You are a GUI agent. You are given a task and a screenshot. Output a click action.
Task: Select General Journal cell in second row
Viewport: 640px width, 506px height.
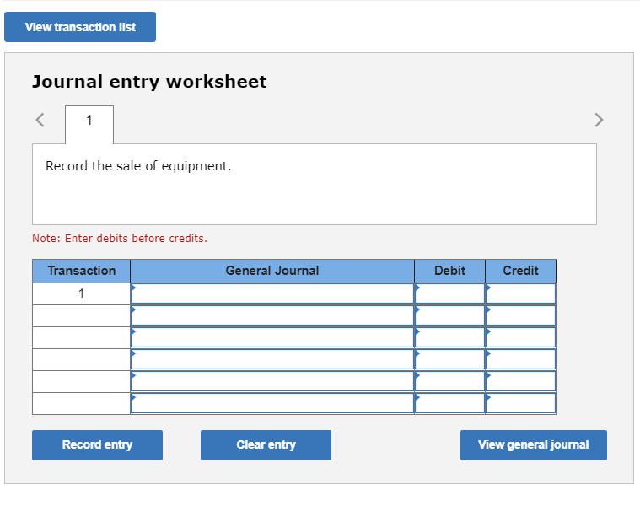[272, 316]
